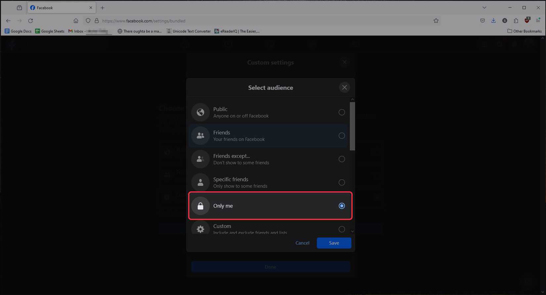This screenshot has height=295, width=546.
Task: Click the Done button behind the dialog
Action: [271, 267]
